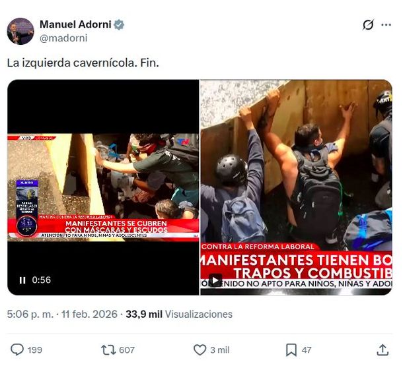Click the Grok slashed-circle icon
Viewport: 403px width, 366px height.
(x=368, y=25)
